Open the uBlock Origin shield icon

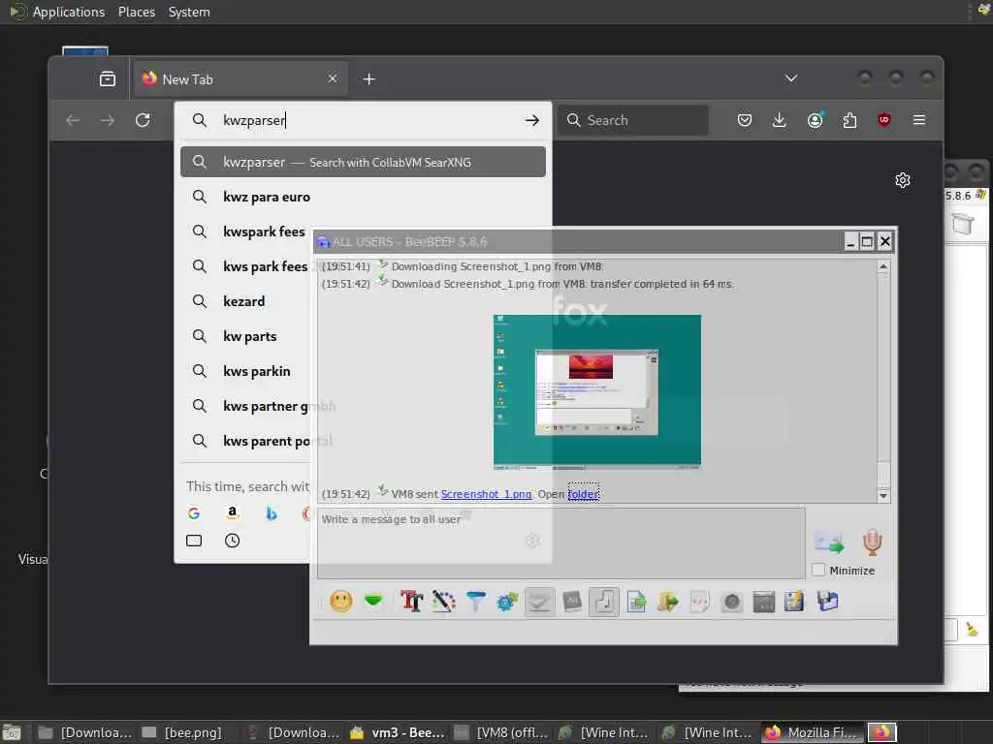tap(884, 120)
